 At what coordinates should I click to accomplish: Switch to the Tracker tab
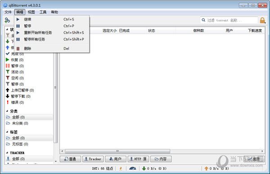coord(93,159)
